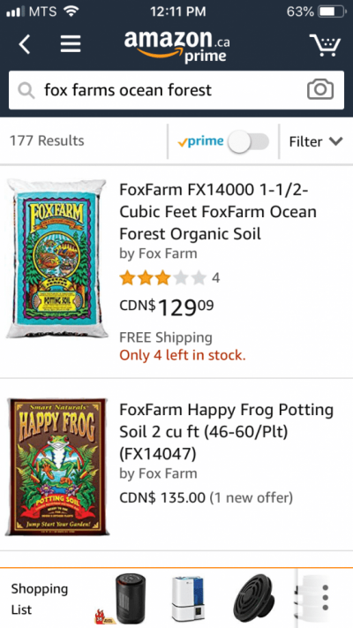Select the black round cap thumbnail
Viewport: 353px width, 628px height.
[x=256, y=598]
